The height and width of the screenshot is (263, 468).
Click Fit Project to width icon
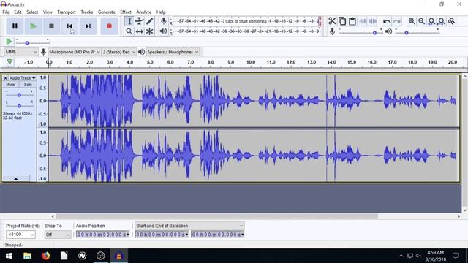442,21
